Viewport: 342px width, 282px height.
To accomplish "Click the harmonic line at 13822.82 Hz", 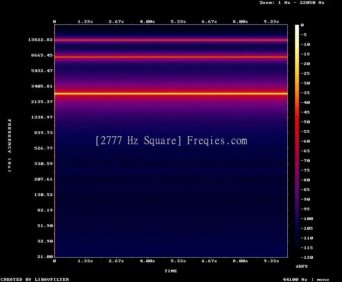I will [171, 40].
